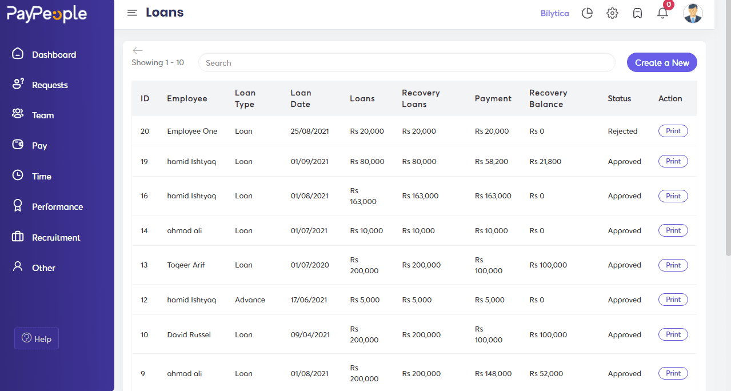Click the Status column header

pyautogui.click(x=619, y=98)
